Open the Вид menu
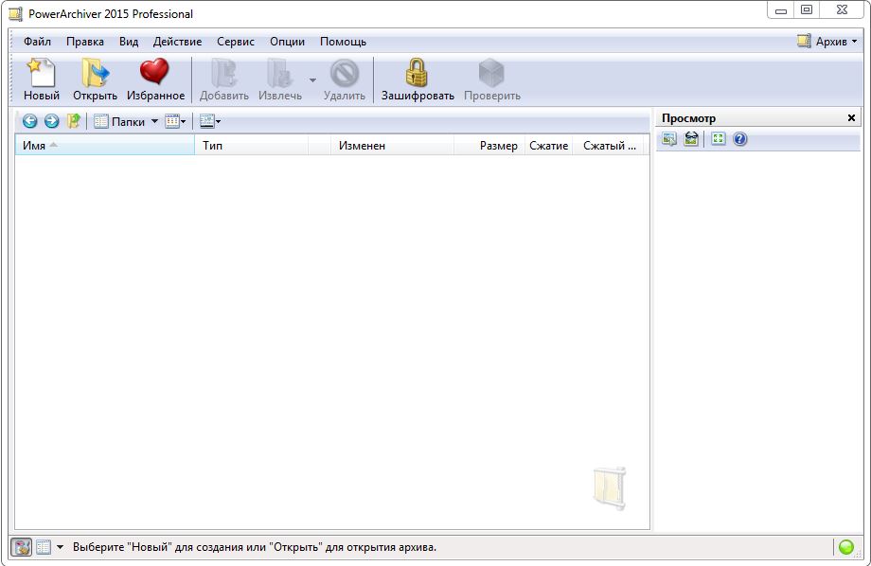 (129, 42)
